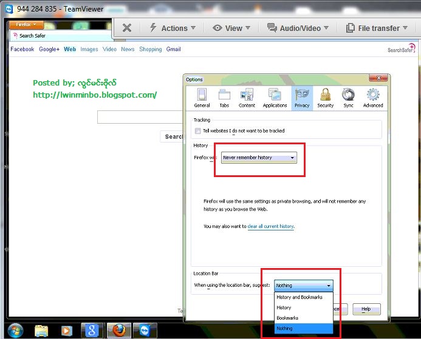Close the TeamViewer session toolbar X
421x339 pixels.
(x=127, y=28)
